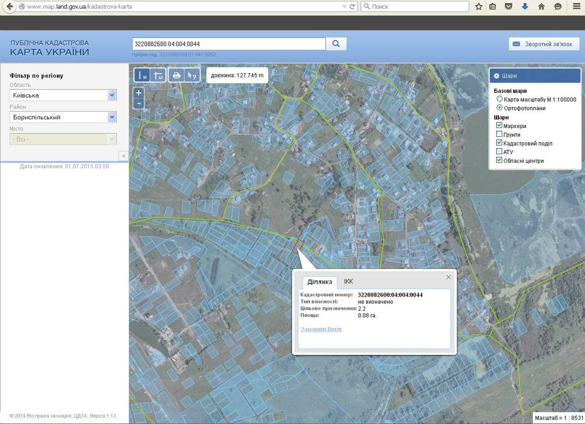Zoom in with the plus button

pyautogui.click(x=139, y=92)
